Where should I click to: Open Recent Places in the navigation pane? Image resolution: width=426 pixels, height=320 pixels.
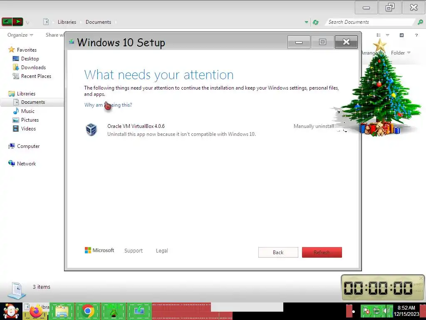(x=36, y=76)
